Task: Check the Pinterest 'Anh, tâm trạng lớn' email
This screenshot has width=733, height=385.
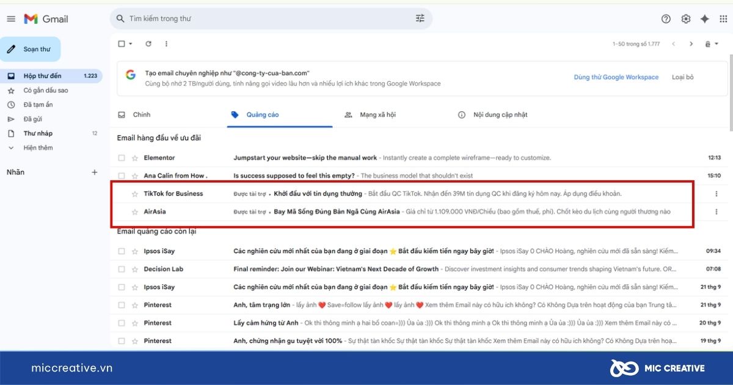Action: pos(121,305)
